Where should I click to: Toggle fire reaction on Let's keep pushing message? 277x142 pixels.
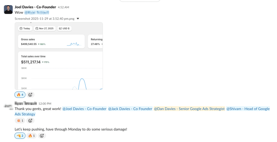pos(31,136)
